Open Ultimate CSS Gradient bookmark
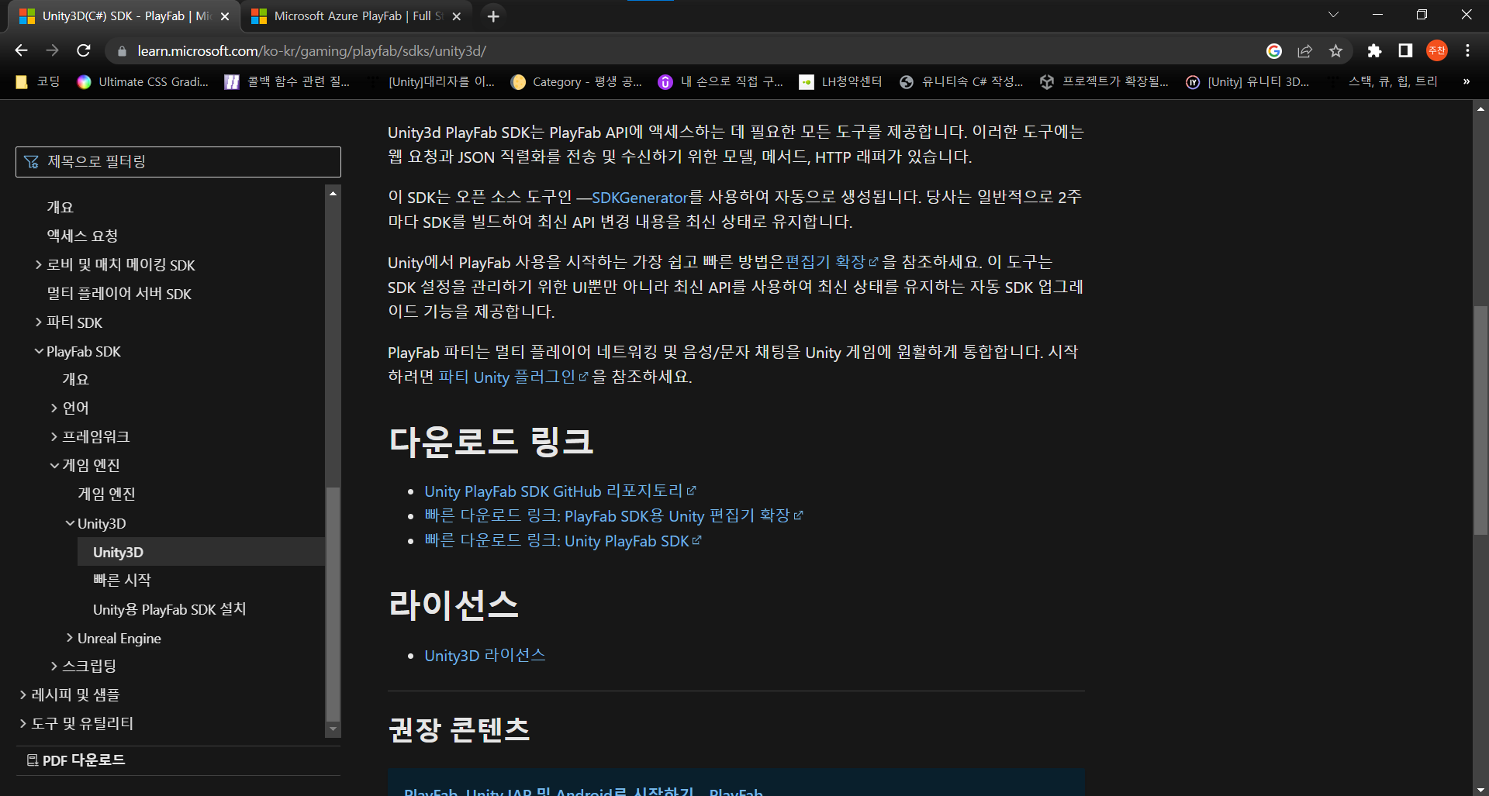The width and height of the screenshot is (1489, 796). [x=143, y=81]
